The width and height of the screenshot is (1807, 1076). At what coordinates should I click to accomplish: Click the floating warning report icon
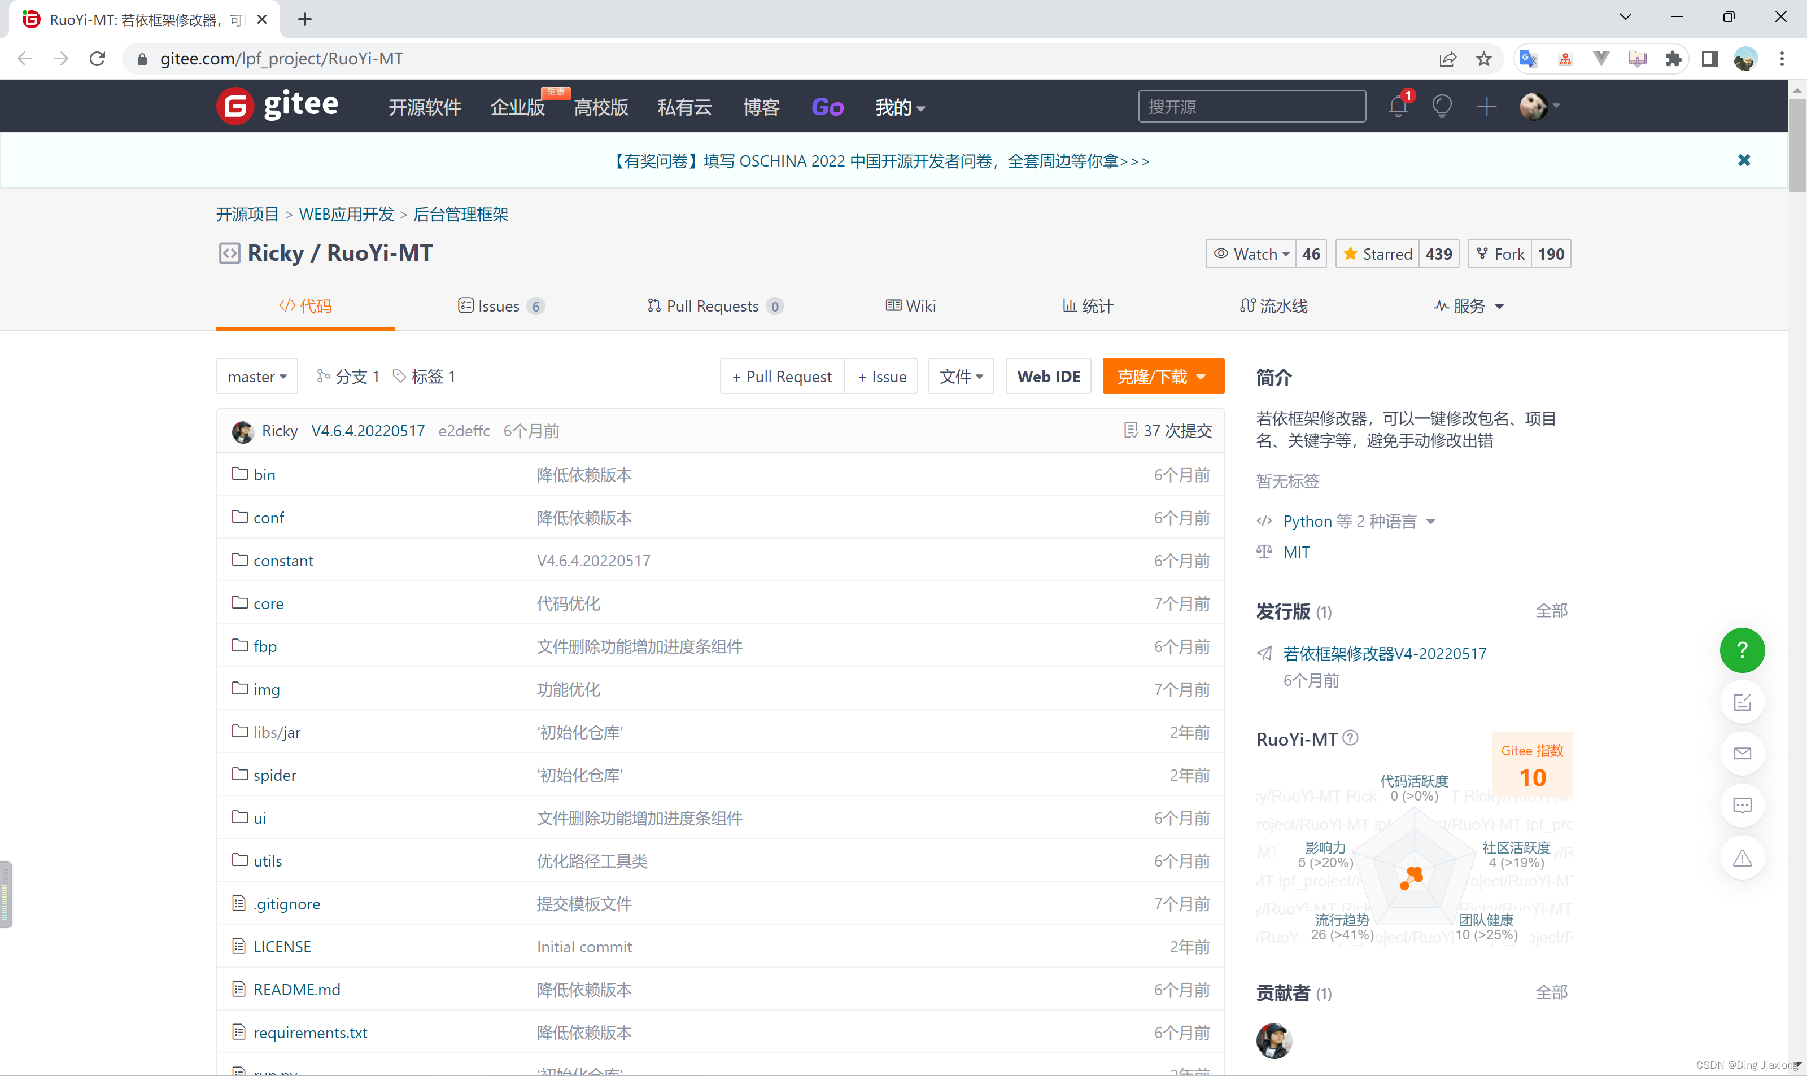click(x=1741, y=858)
